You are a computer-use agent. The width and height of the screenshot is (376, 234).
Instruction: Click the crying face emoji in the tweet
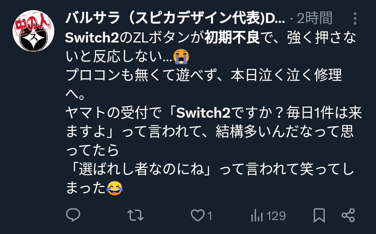point(181,56)
